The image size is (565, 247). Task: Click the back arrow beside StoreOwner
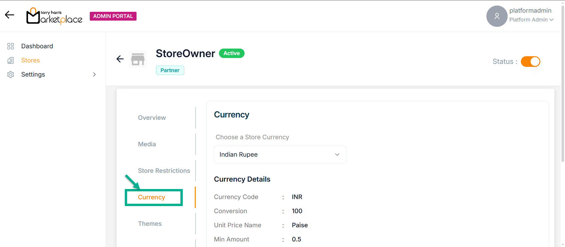tap(120, 59)
